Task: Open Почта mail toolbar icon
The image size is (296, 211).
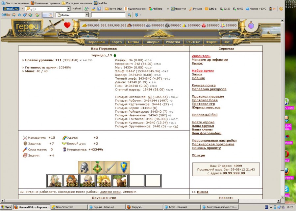Action: click(113, 9)
